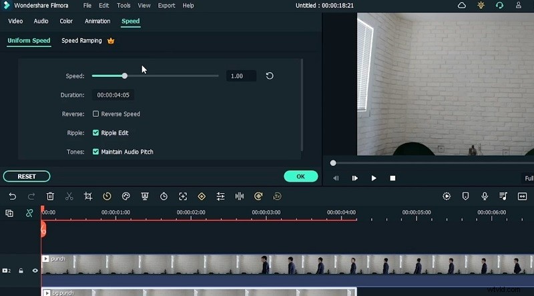Click the render preview icon

pyautogui.click(x=447, y=196)
